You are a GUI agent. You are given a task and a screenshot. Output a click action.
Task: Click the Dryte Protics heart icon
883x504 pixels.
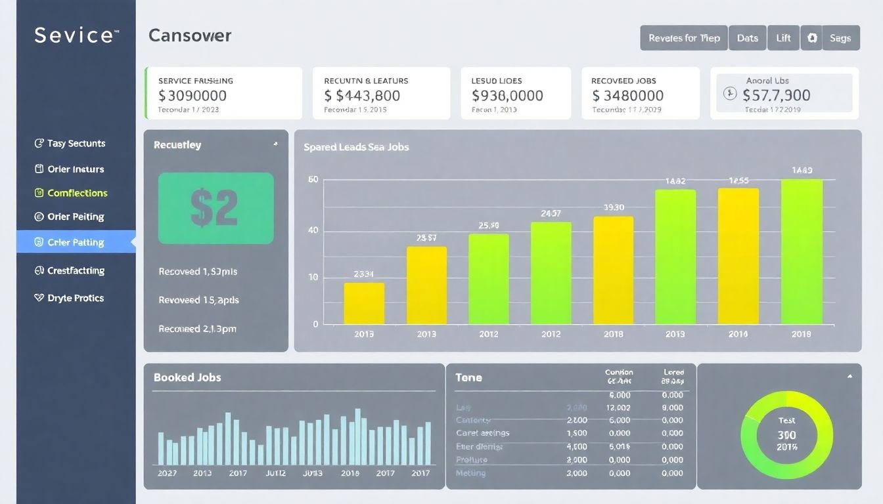(x=39, y=298)
